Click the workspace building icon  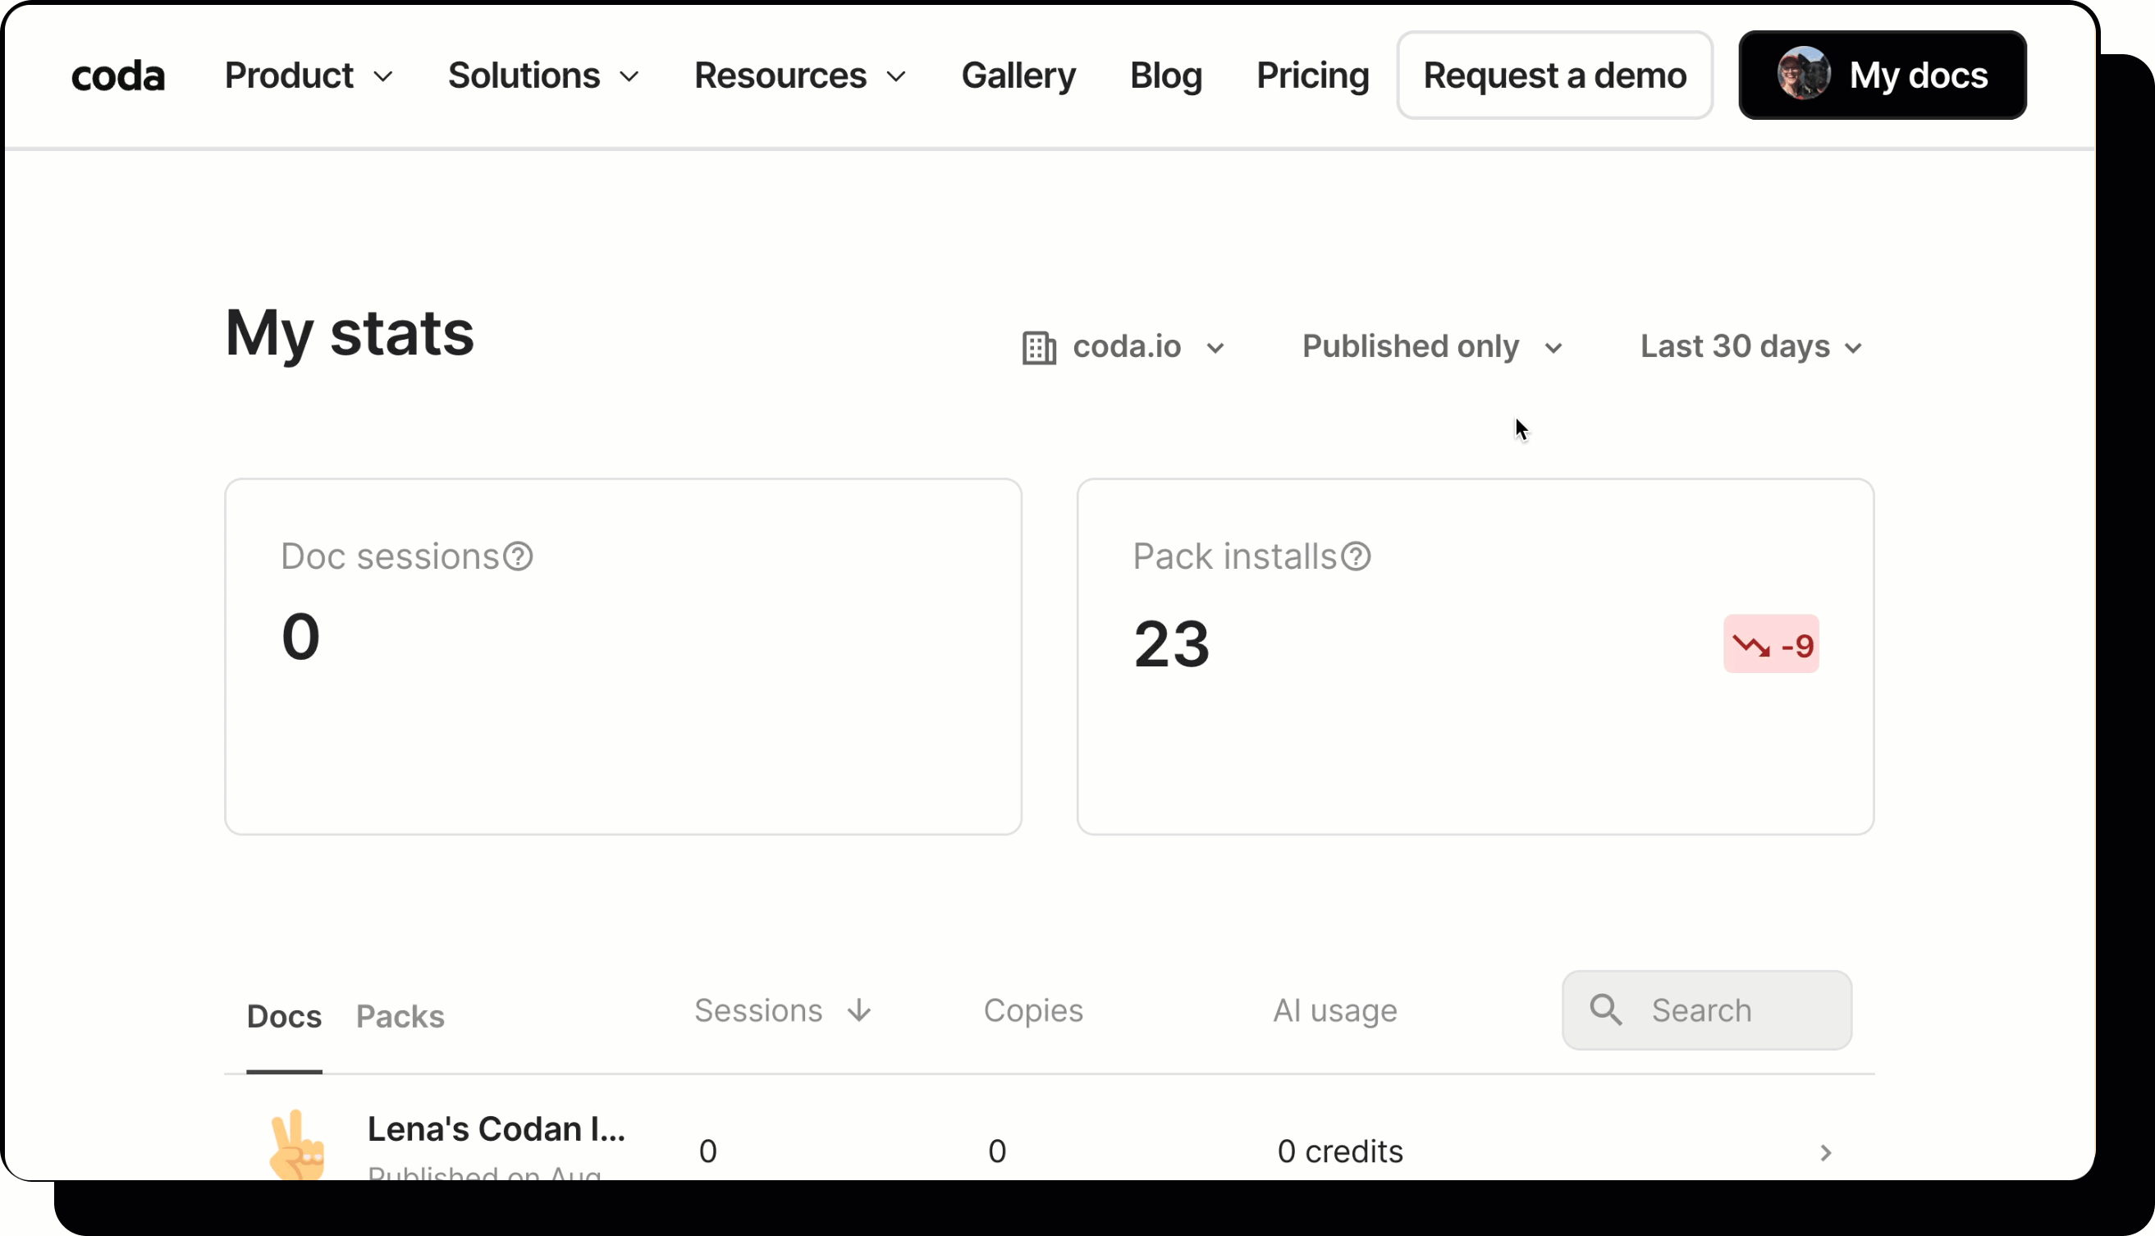1039,348
